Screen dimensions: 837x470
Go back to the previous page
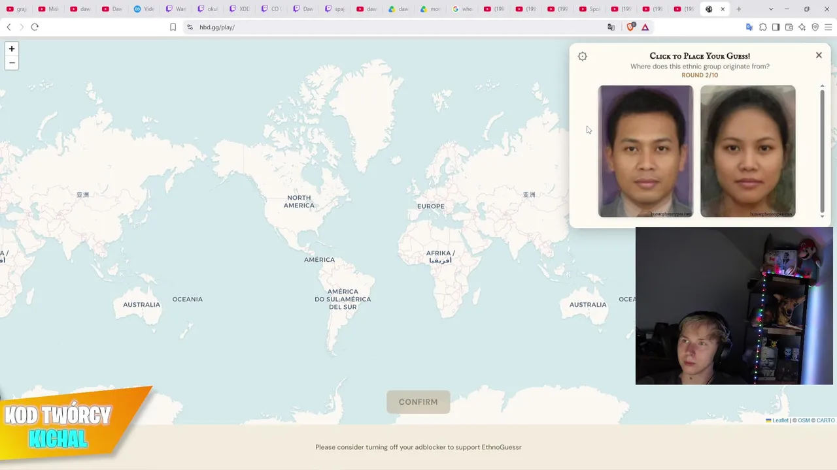9,27
